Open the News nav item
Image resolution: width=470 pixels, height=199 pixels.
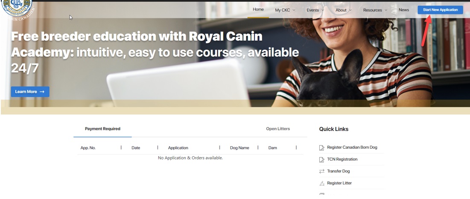pyautogui.click(x=404, y=10)
